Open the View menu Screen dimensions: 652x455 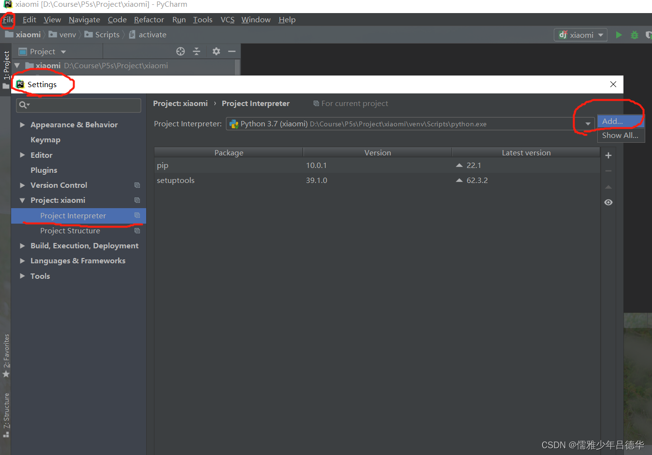click(52, 20)
